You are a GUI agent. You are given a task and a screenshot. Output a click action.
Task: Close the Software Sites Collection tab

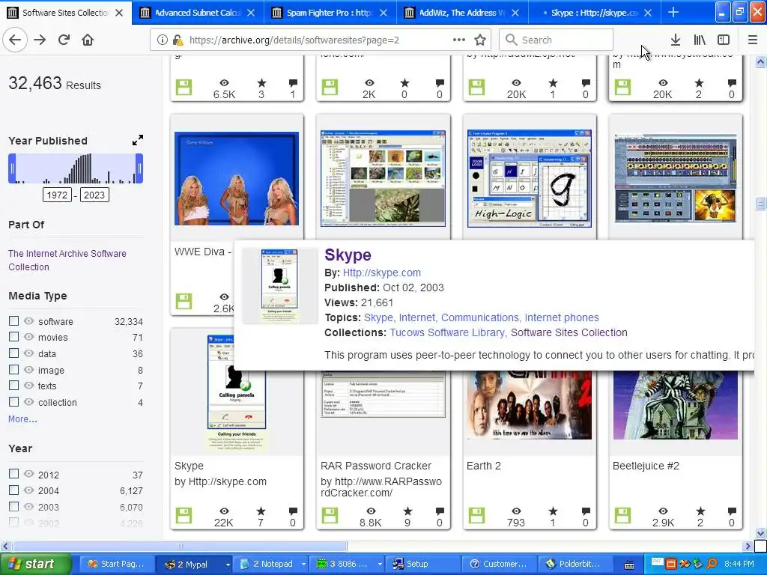119,13
